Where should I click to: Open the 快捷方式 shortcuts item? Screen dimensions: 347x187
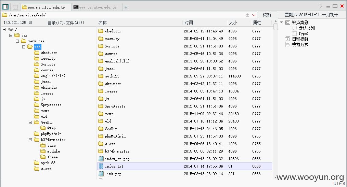(x=300, y=45)
